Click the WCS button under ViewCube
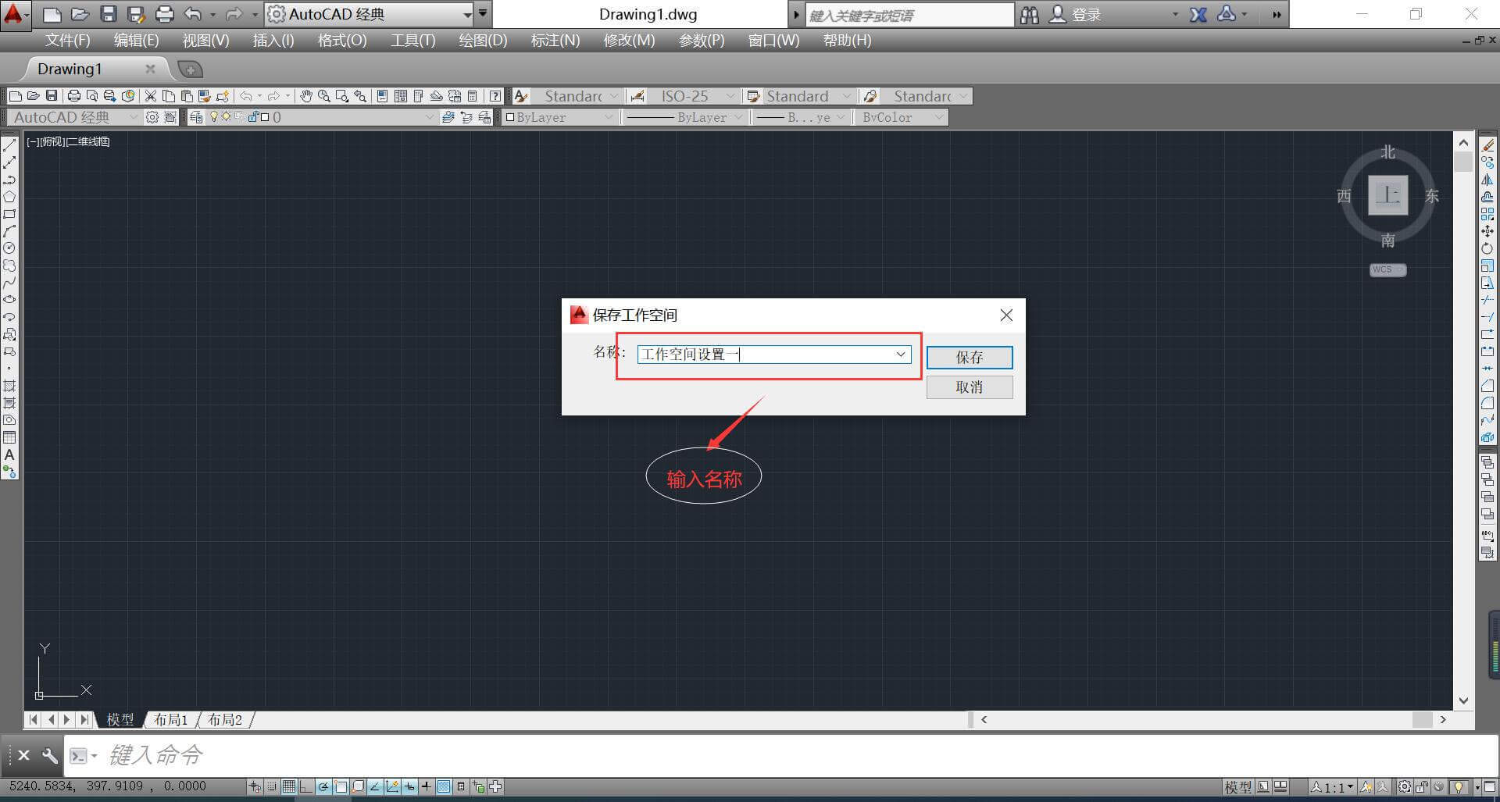 click(1387, 270)
